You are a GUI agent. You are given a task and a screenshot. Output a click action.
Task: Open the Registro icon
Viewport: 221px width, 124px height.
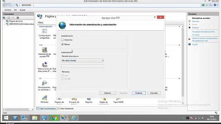[89, 101]
